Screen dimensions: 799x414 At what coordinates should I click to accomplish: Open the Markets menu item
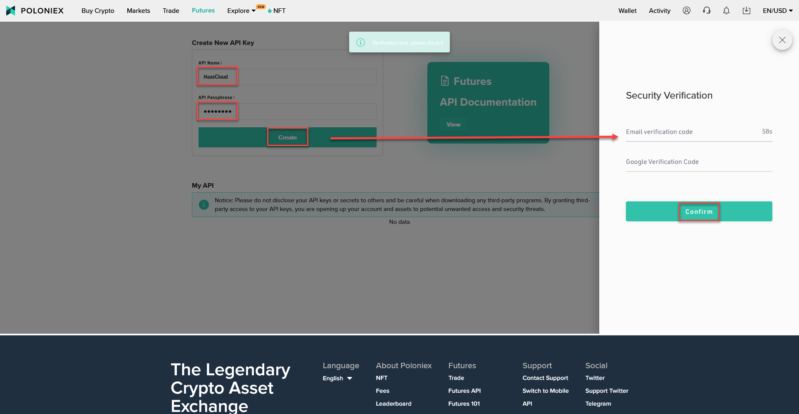pos(138,10)
